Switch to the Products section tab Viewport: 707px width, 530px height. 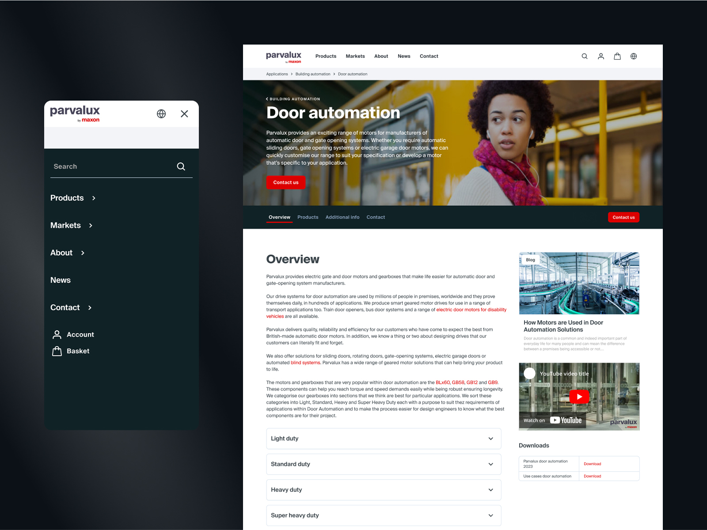pyautogui.click(x=308, y=217)
